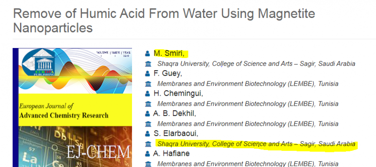Click the person icon beside A. Hafiane

click(147, 154)
